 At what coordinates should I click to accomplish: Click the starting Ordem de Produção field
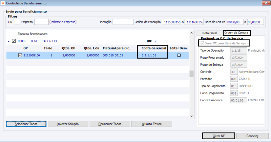(171, 22)
